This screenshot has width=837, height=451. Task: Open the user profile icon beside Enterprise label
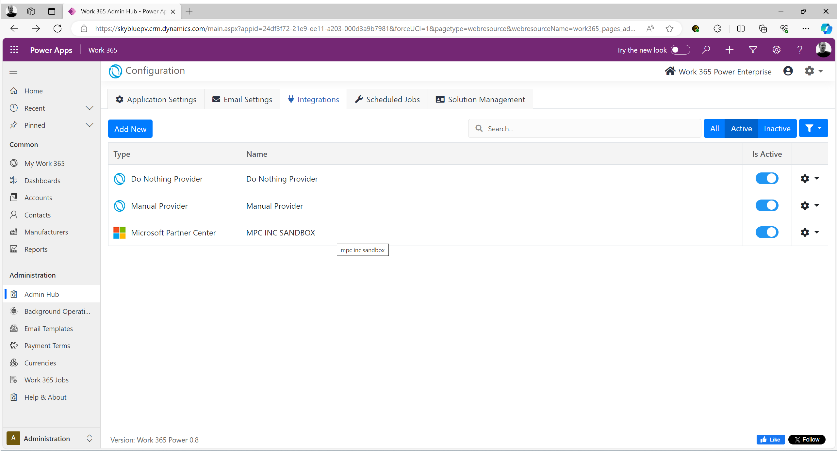point(788,71)
